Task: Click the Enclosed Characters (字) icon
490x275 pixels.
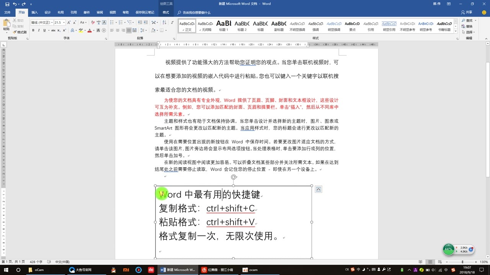Action: pyautogui.click(x=104, y=30)
